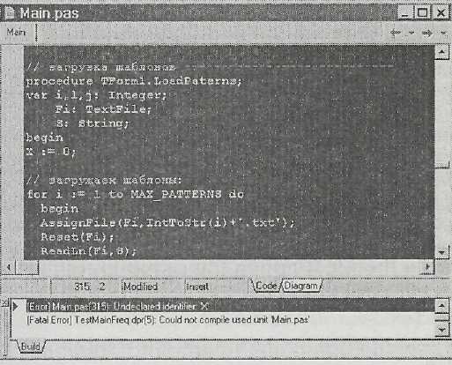Switch to the Code tab
The image size is (452, 365).
pyautogui.click(x=266, y=286)
